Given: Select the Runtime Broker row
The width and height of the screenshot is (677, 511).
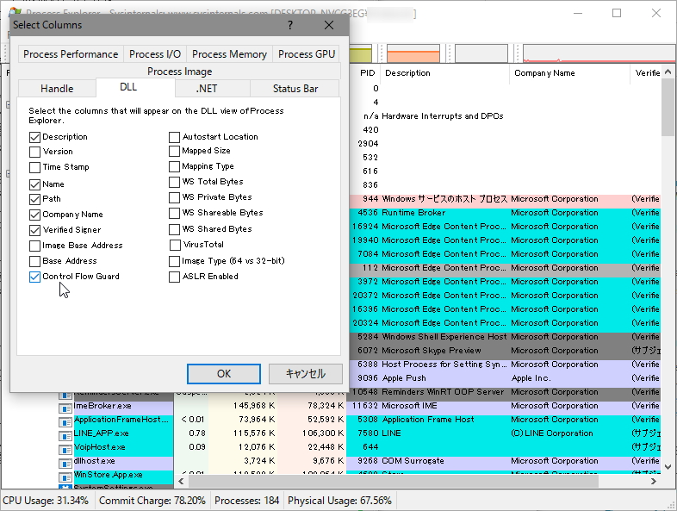Looking at the screenshot, I should coord(503,213).
